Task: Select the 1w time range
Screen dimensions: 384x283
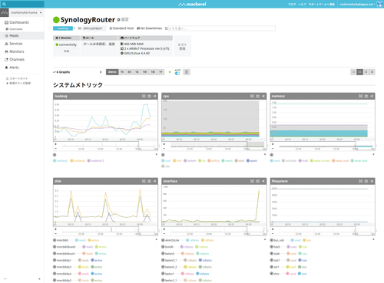Action: (x=144, y=72)
